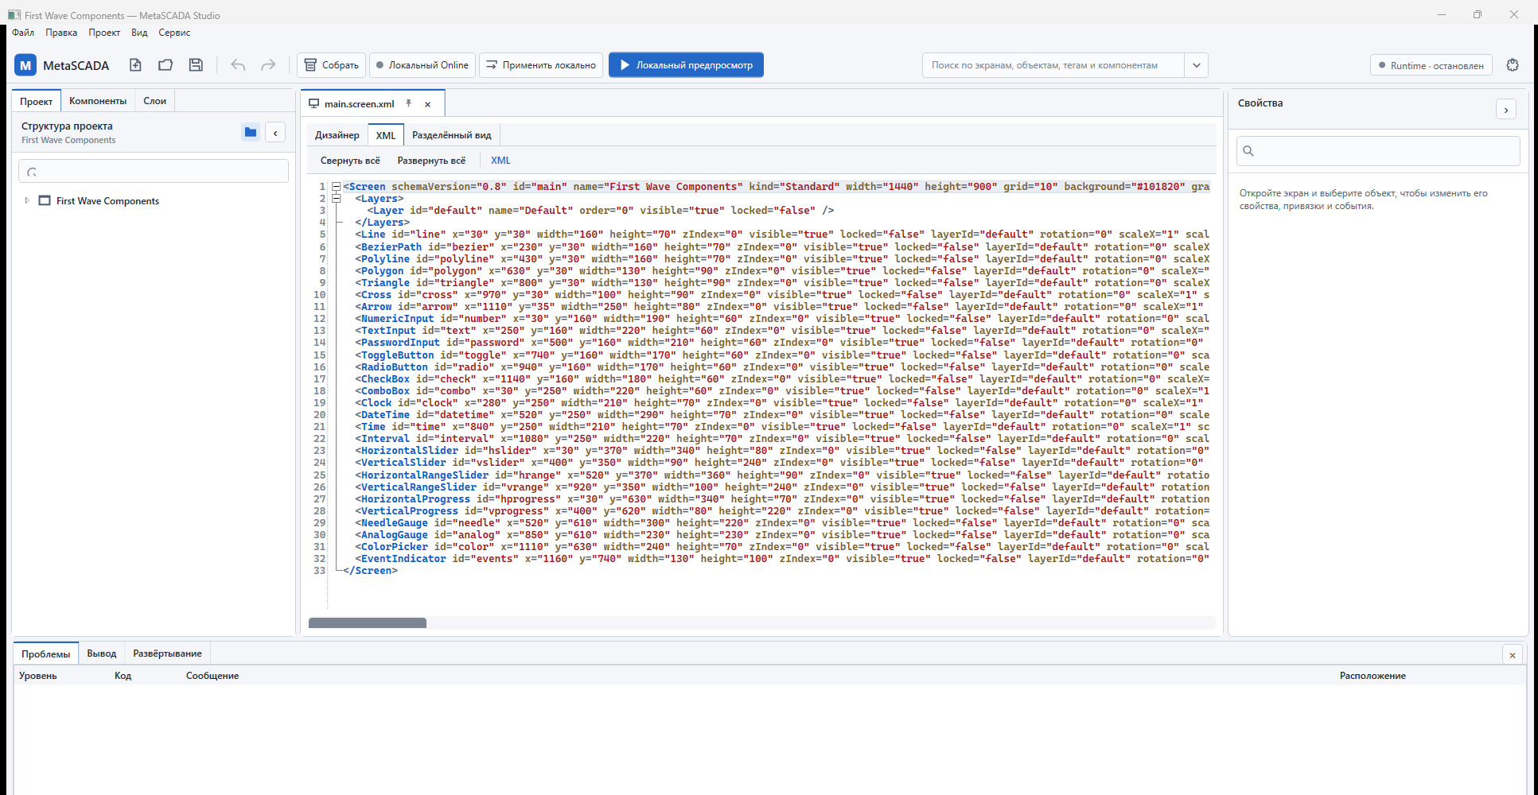
Task: Toggle Локальный Online mode
Action: [422, 65]
